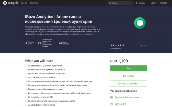The height and width of the screenshot is (107, 172).
Task: Click the Stepik certificate label
Action: tap(66, 43)
